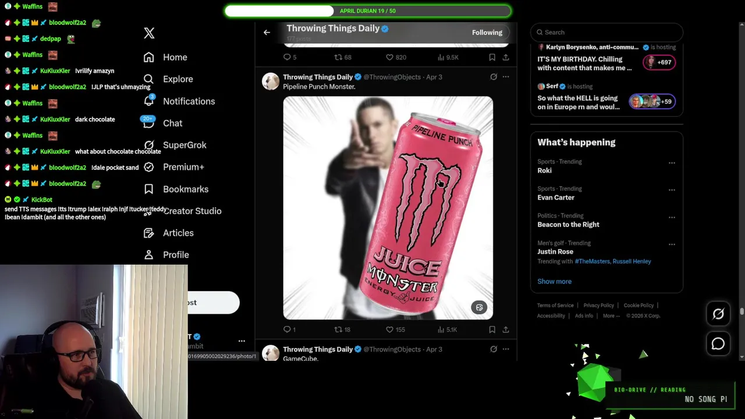Open Terms of Service link
Screen dimensions: 745x419
point(555,306)
